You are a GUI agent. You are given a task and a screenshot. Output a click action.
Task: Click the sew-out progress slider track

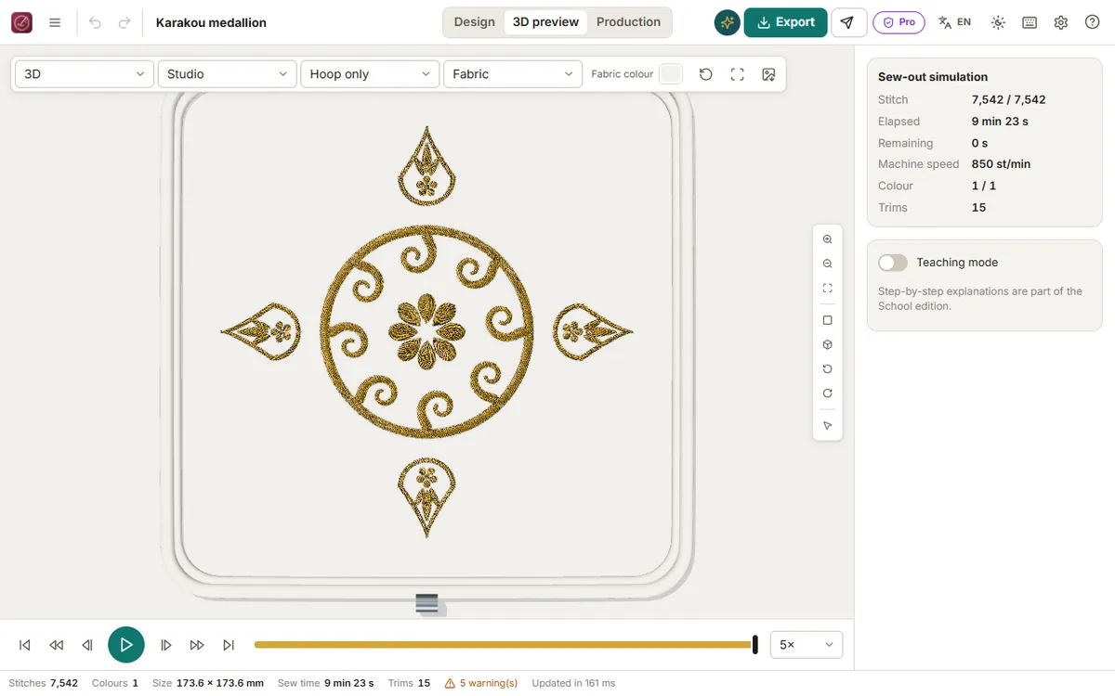click(x=505, y=645)
